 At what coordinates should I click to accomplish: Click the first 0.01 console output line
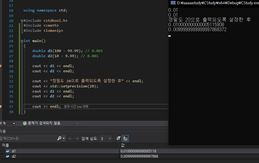(x=173, y=10)
